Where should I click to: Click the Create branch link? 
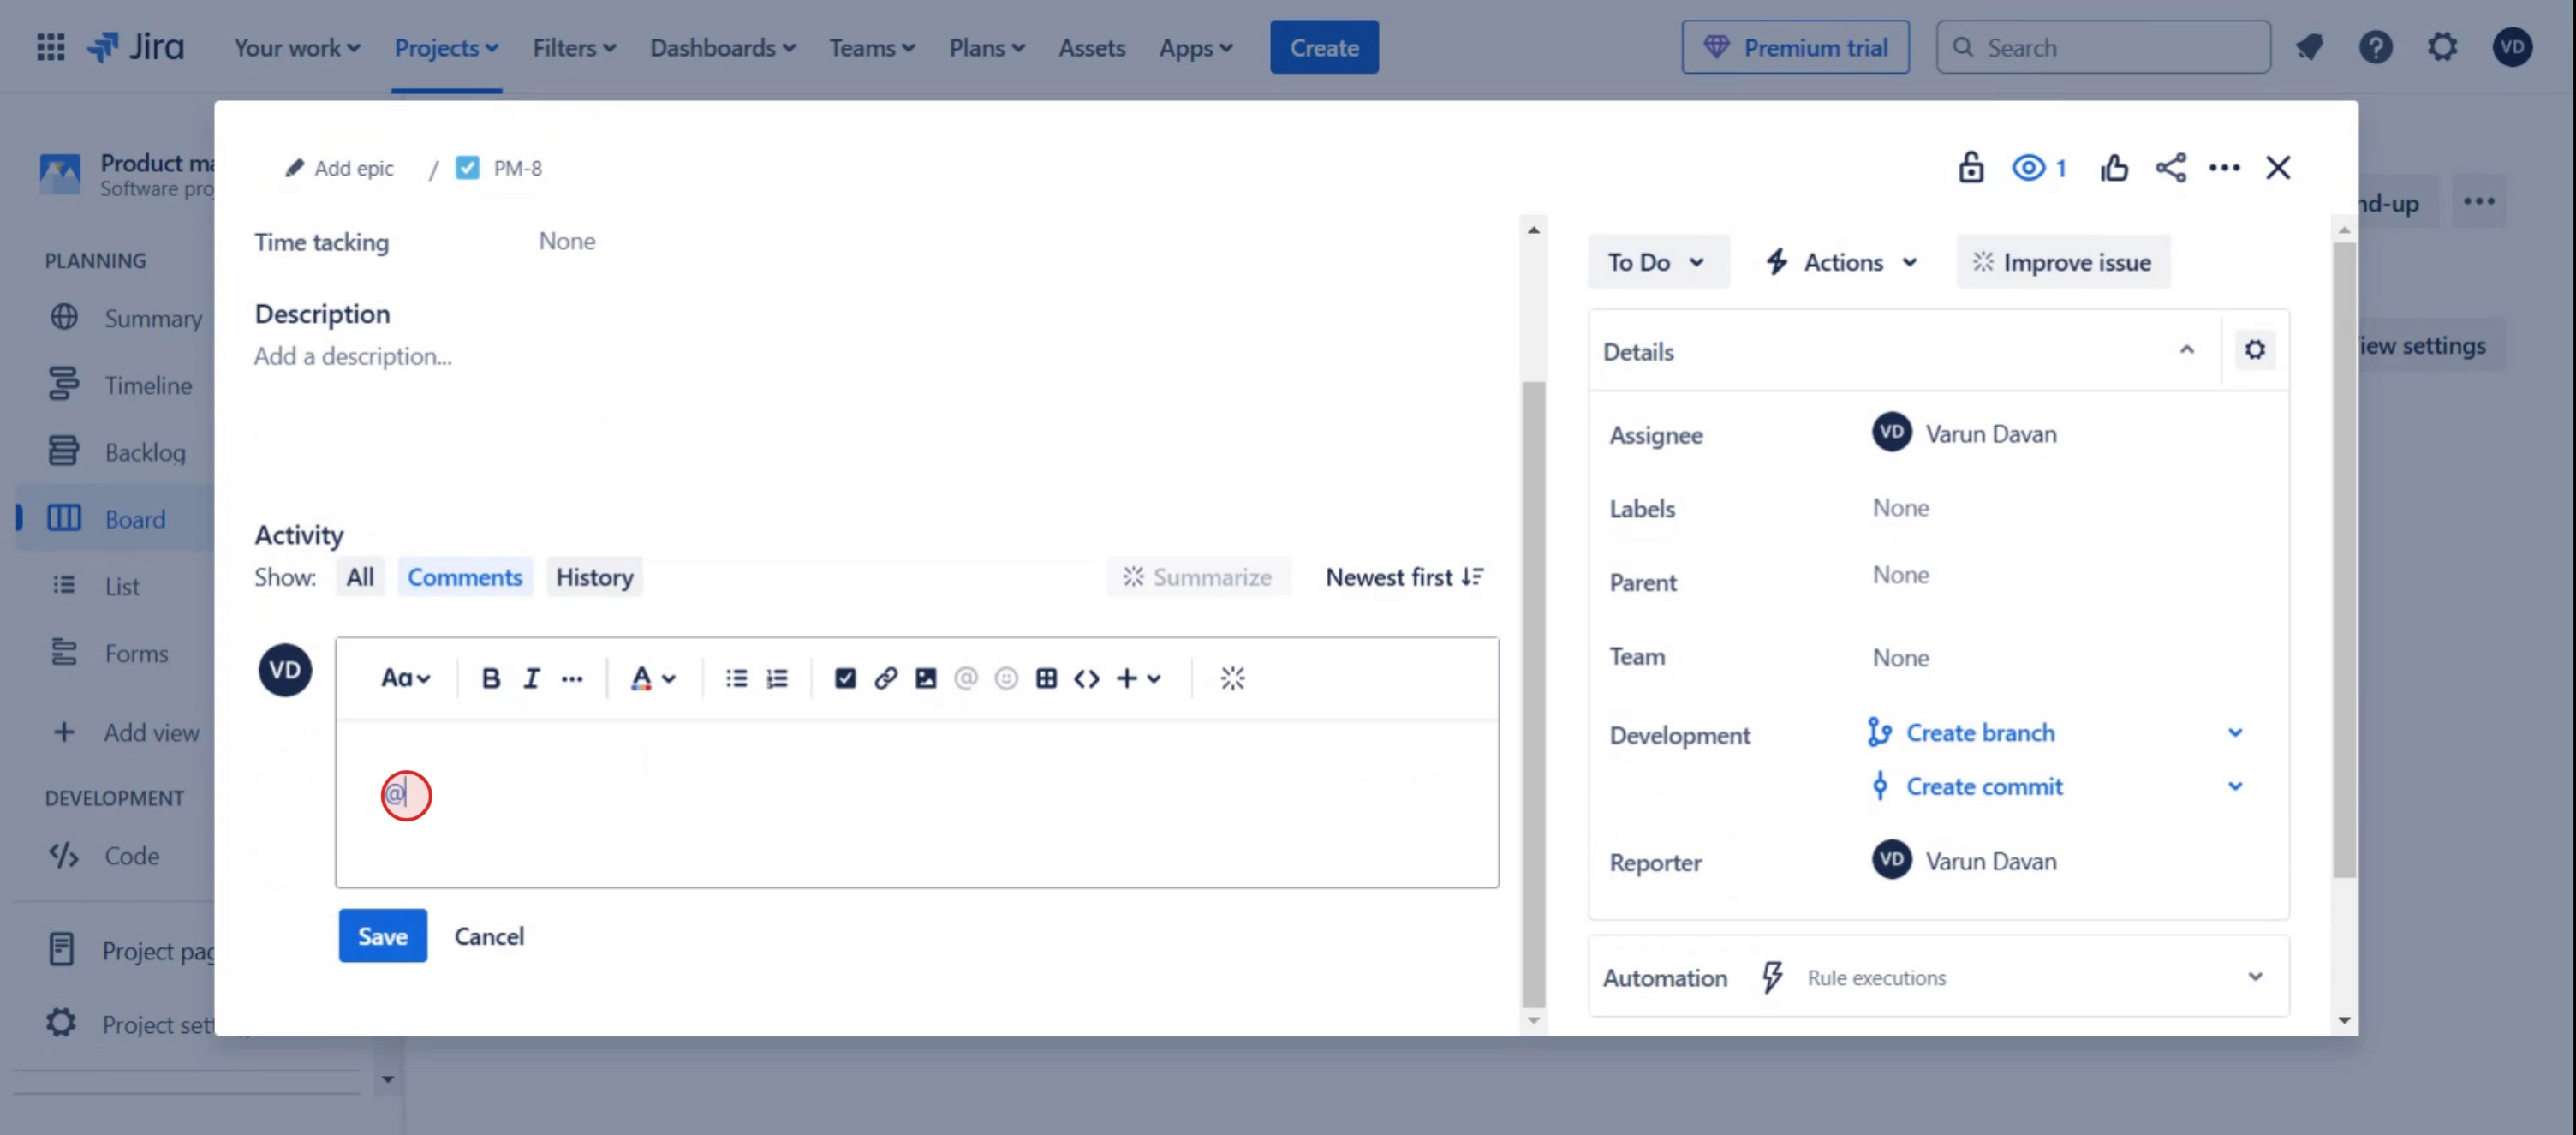pos(1979,732)
